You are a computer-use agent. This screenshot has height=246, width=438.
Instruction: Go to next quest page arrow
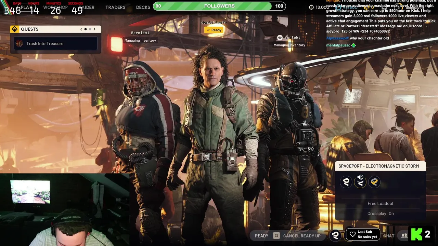(94, 29)
